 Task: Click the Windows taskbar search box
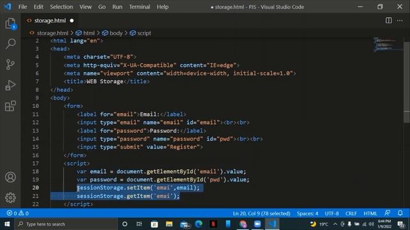(x=67, y=224)
